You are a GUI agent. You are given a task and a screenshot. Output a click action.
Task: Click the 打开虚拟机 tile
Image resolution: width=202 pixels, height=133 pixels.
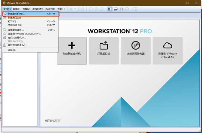(104, 51)
